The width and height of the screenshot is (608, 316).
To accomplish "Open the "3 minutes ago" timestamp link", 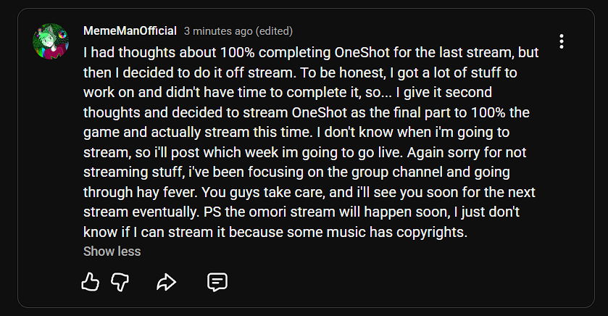I will 218,31.
